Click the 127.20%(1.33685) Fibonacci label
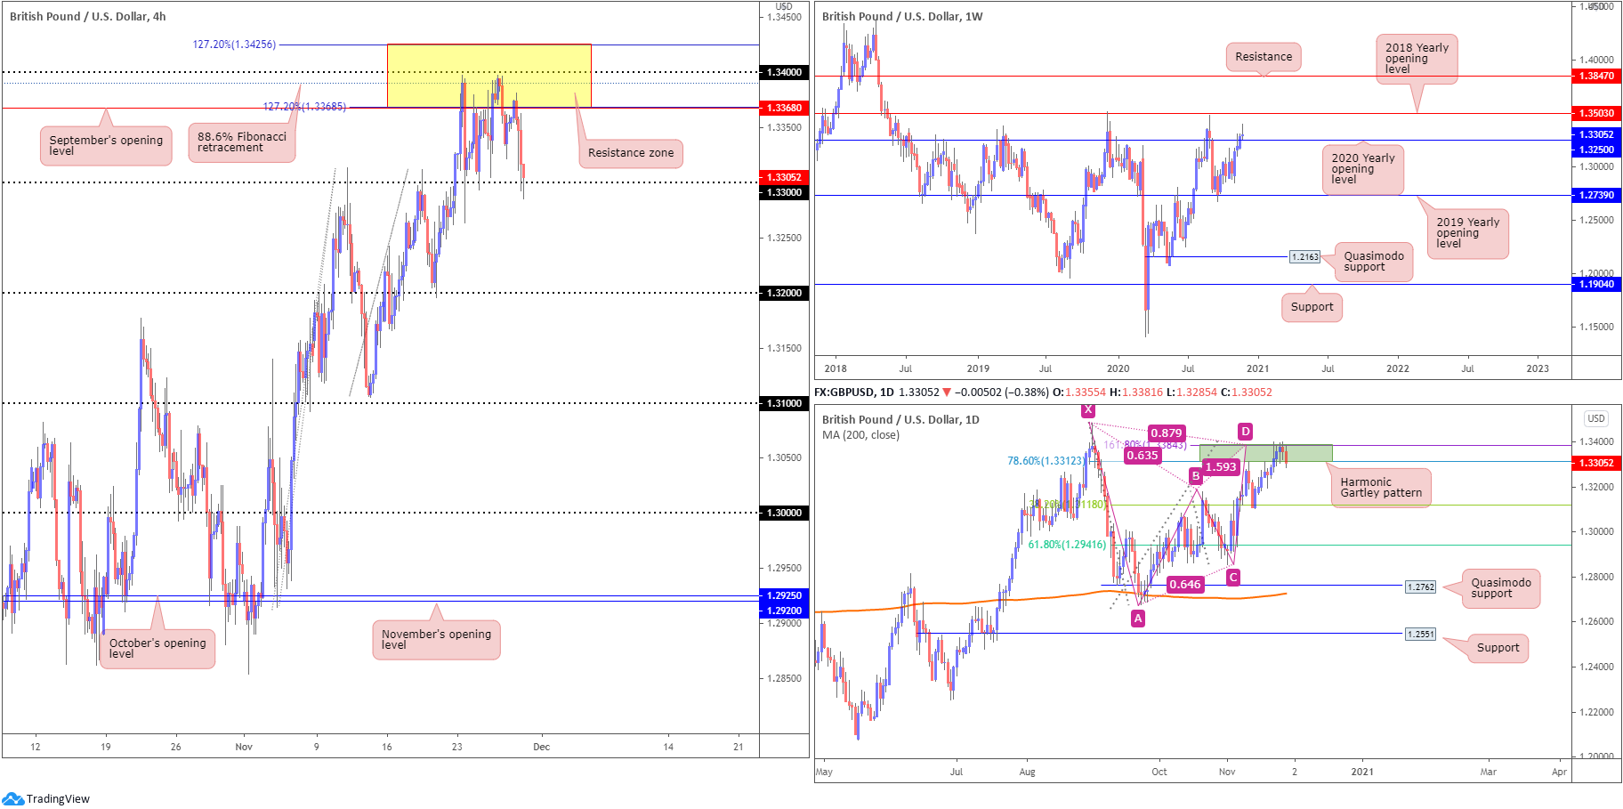 (304, 107)
